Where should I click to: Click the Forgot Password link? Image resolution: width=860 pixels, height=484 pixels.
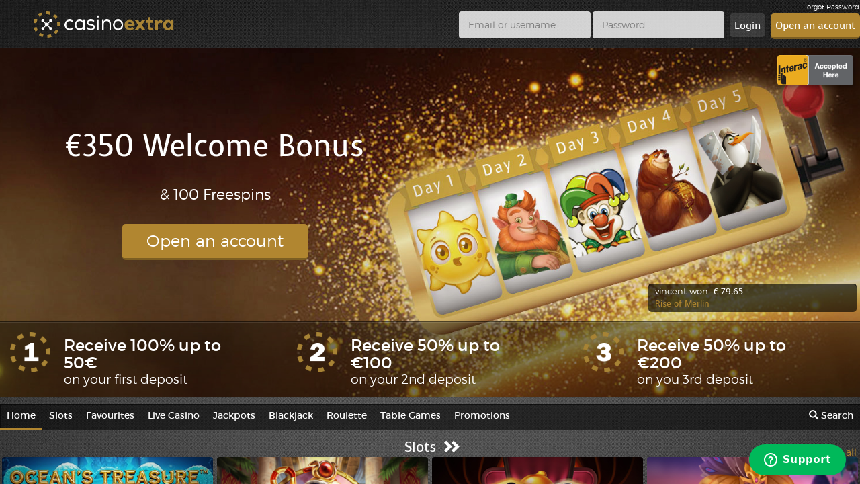coord(831,7)
